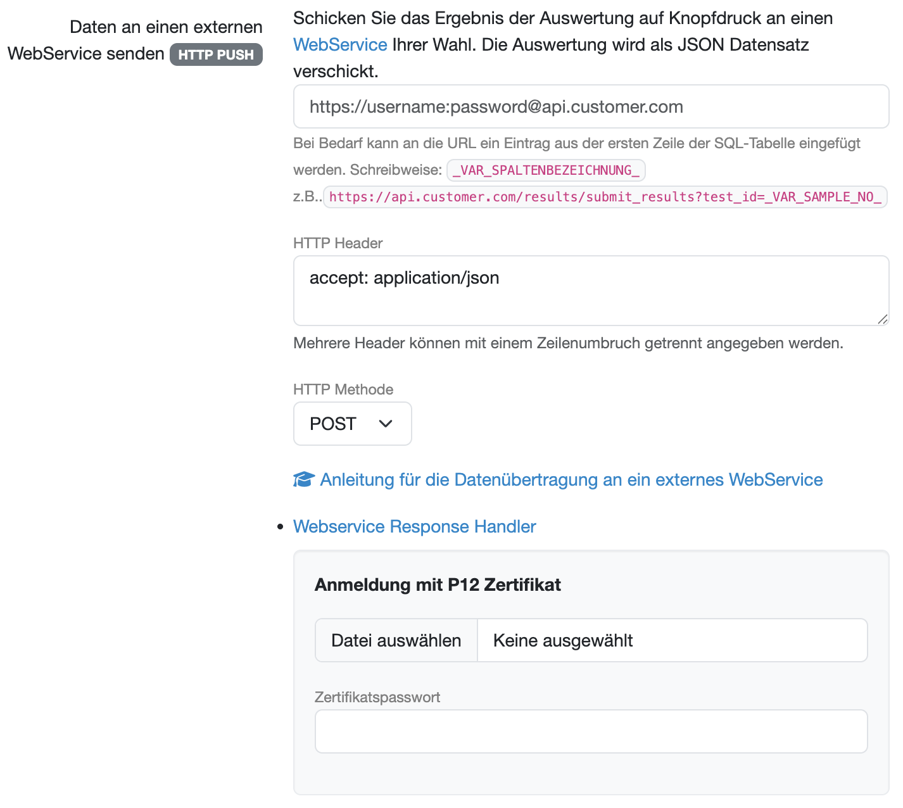The width and height of the screenshot is (903, 808).
Task: Click the example submit_results URL code
Action: [x=605, y=197]
